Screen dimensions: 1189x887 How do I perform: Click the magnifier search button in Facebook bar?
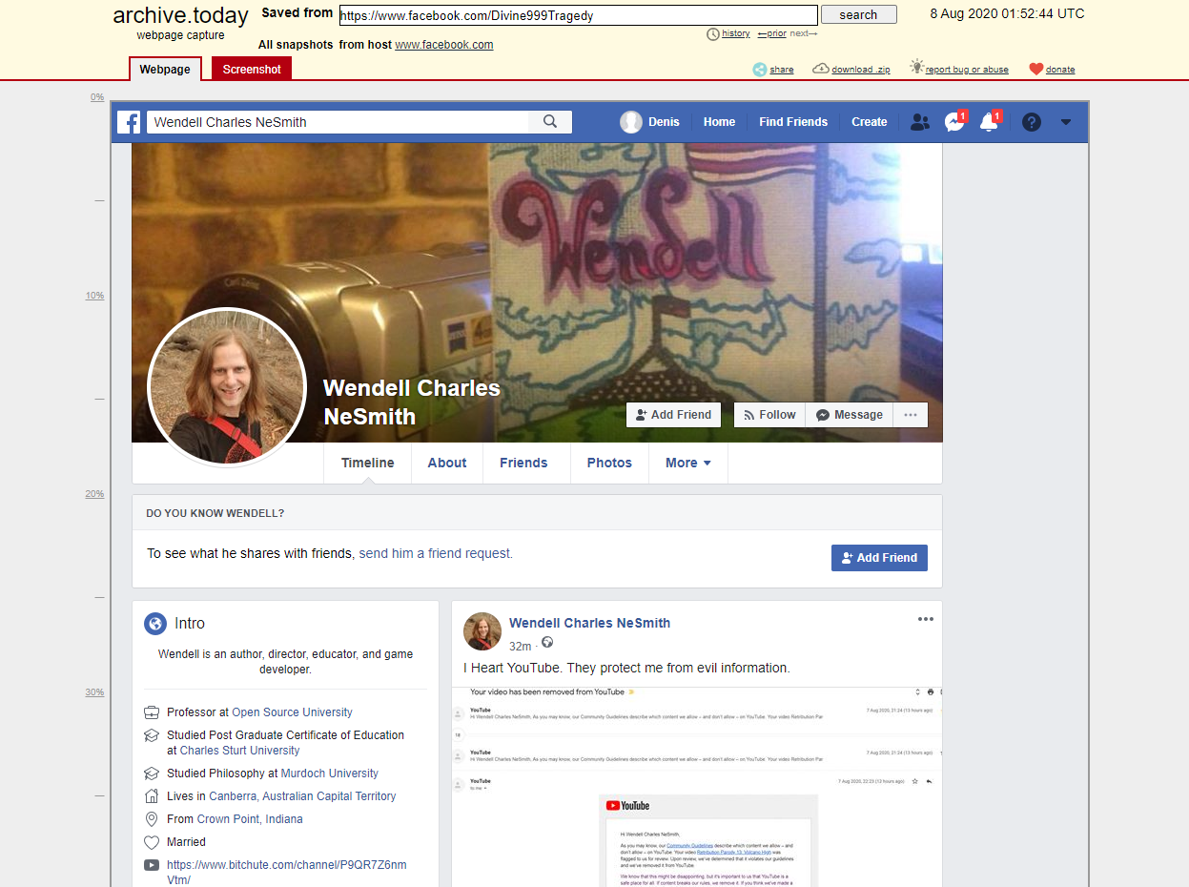550,122
